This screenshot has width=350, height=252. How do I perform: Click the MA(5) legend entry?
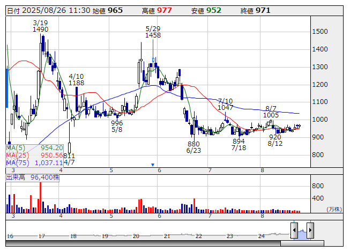pyautogui.click(x=35, y=147)
